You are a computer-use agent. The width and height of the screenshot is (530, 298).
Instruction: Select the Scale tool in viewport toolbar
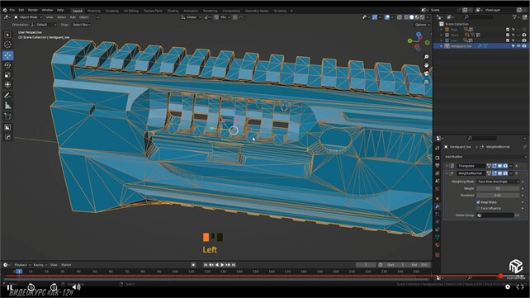tap(7, 75)
